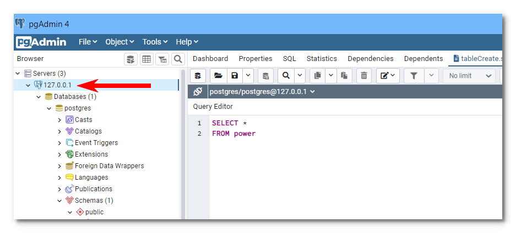Viewport: 516px width, 233px height.
Task: Select the tableCreate.sql query tab
Action: (x=476, y=59)
